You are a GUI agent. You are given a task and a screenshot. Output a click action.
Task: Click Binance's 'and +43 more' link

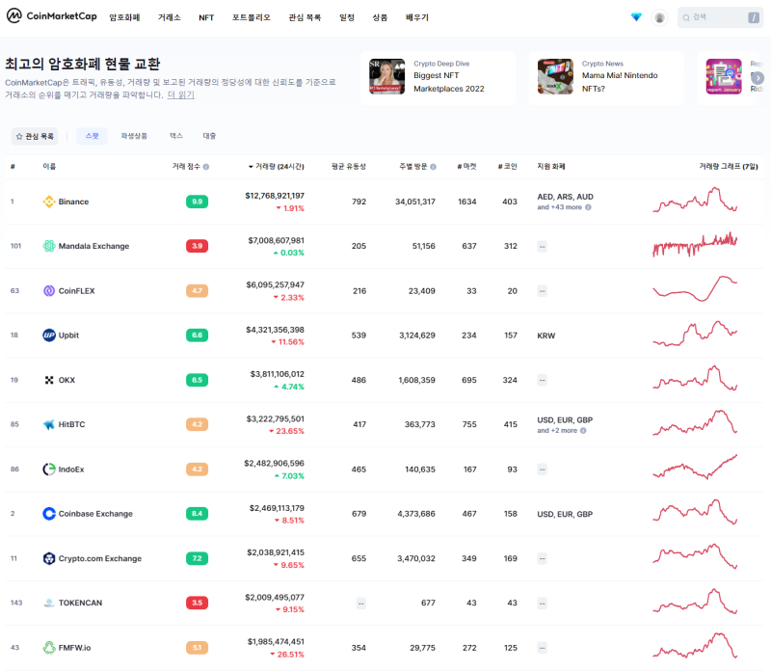[560, 207]
